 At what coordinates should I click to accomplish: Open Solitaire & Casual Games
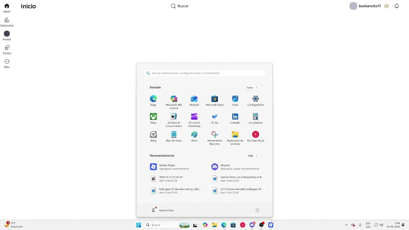coord(174,120)
